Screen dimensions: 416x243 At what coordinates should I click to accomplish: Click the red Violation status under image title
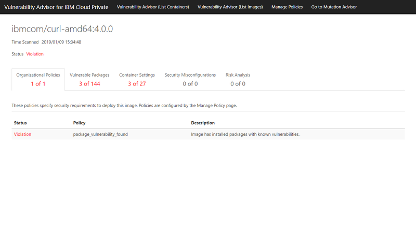pyautogui.click(x=35, y=54)
